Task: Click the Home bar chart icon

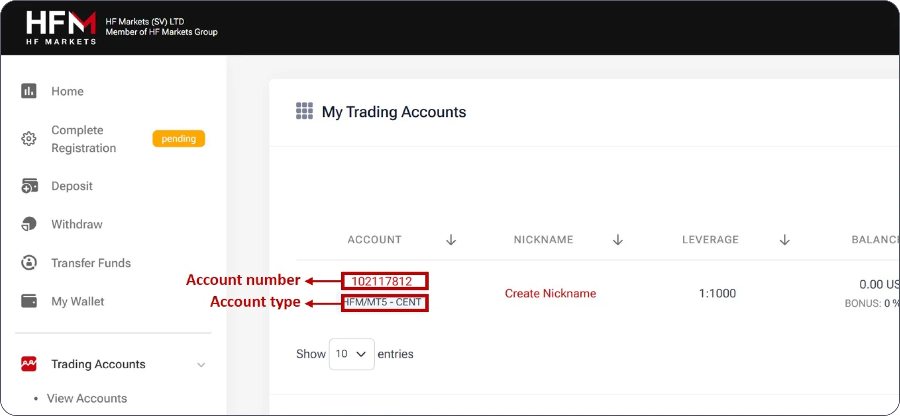Action: tap(29, 91)
